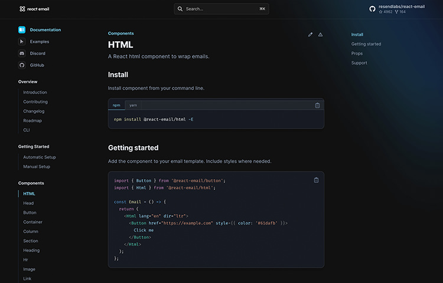The height and width of the screenshot is (283, 443).
Task: Open the Roadmap page
Action: coord(32,121)
